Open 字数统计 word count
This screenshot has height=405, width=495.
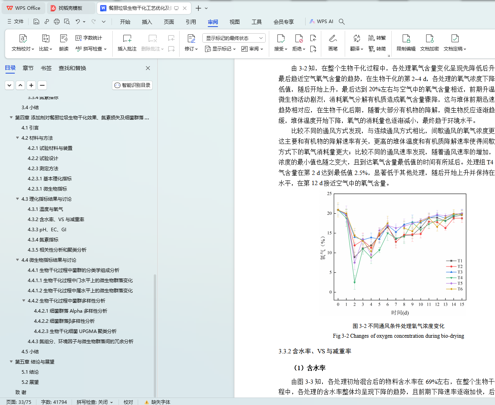pos(88,38)
